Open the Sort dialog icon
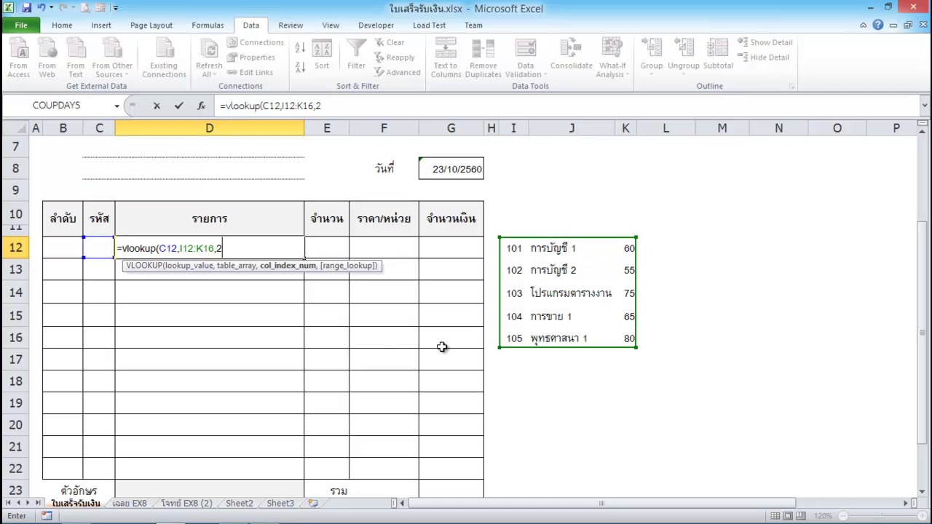Viewport: 932px width, 524px height. point(322,55)
